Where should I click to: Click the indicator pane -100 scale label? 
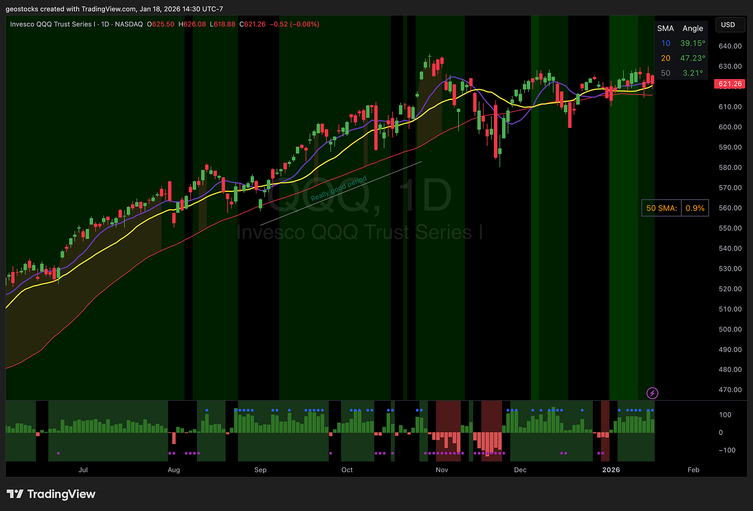coord(727,450)
